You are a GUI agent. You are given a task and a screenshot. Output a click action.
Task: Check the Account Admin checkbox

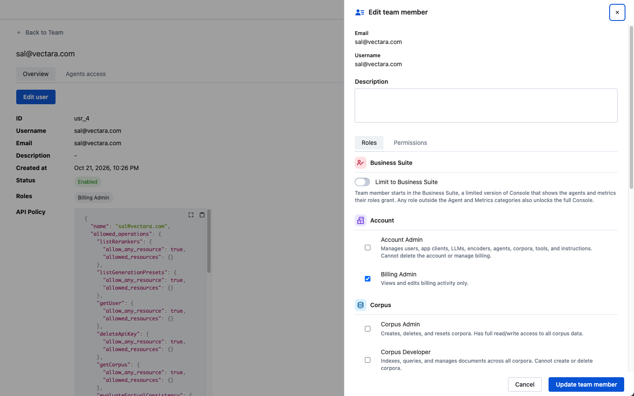tap(367, 248)
